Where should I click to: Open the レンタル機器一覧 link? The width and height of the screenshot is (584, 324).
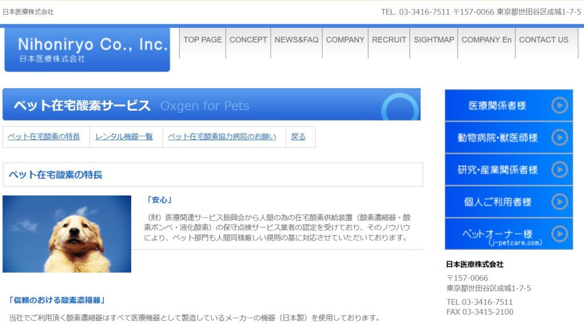[124, 137]
